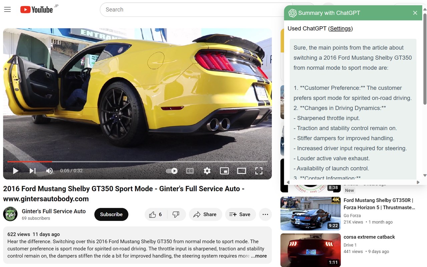
Task: Seek on the video progress bar
Action: 137,162
